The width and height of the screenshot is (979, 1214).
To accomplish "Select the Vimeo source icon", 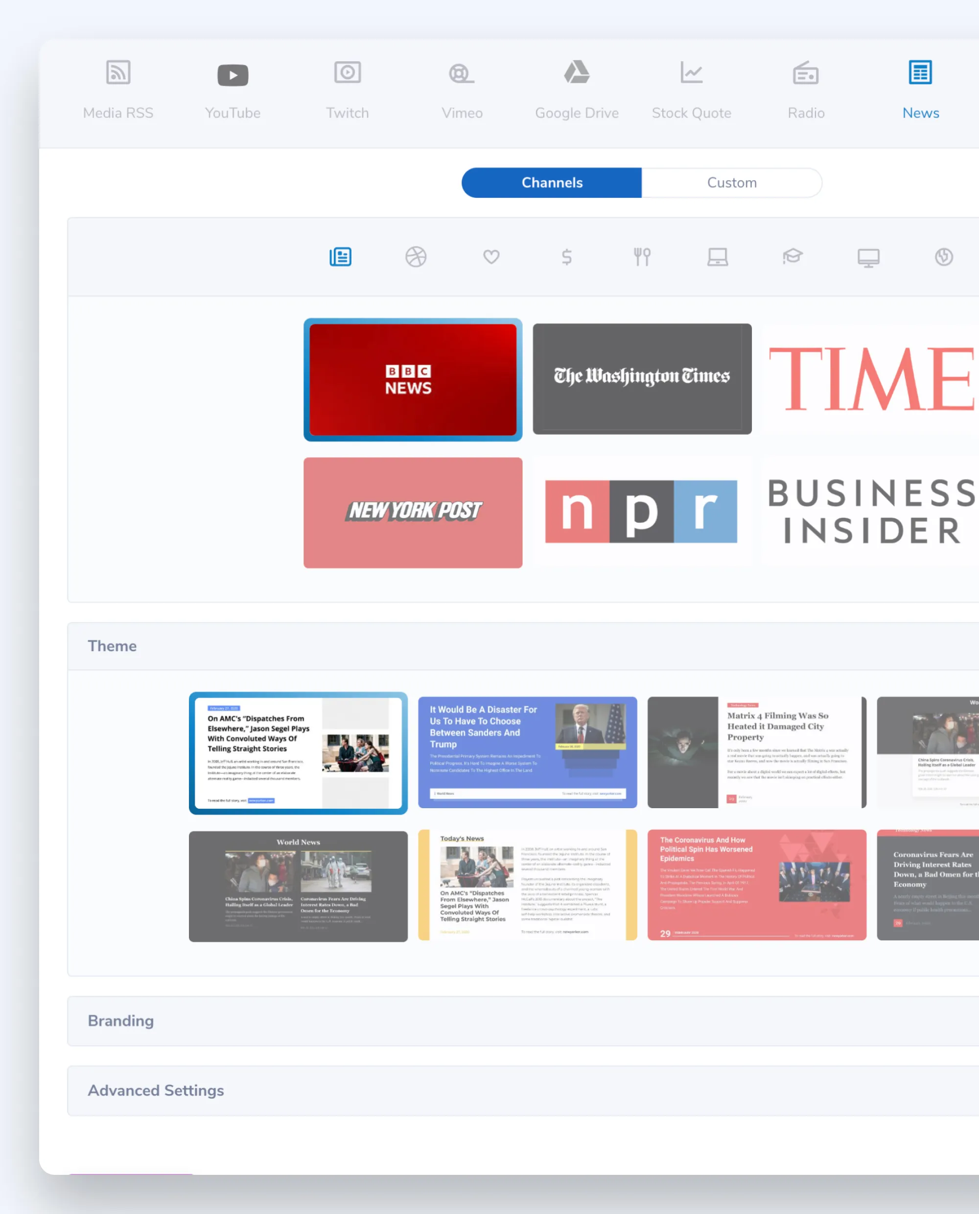I will pos(461,73).
